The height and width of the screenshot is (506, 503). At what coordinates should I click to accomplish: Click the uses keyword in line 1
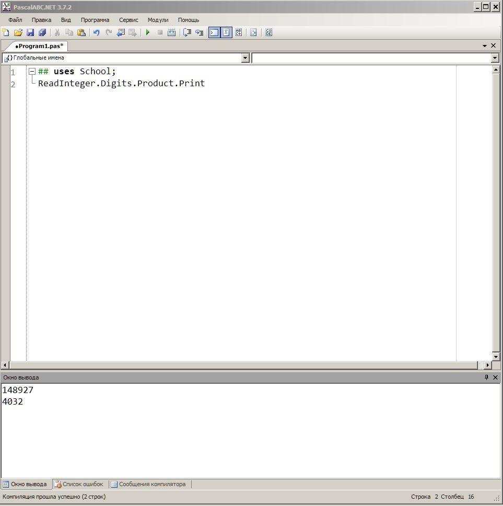click(x=64, y=71)
